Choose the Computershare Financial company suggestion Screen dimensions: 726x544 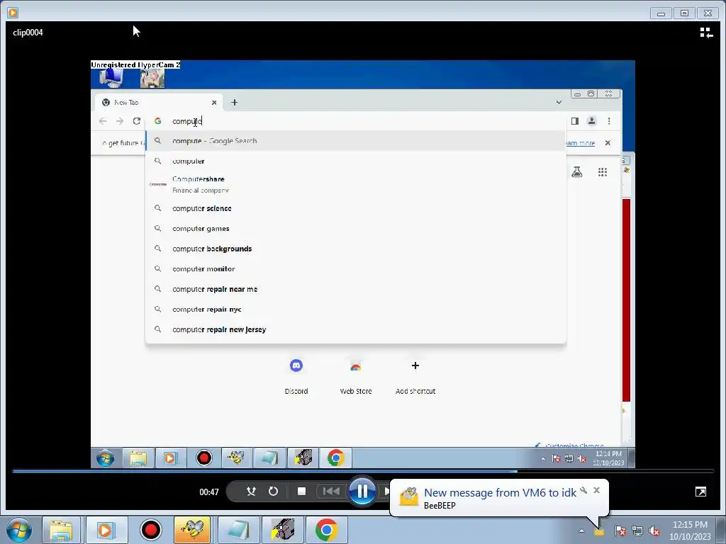tap(356, 184)
